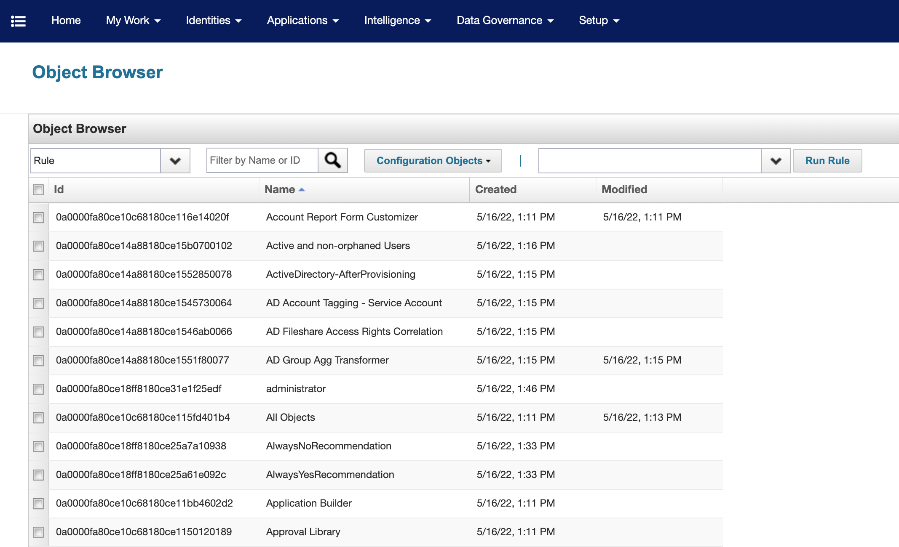Sort by the Created column header

tap(496, 190)
